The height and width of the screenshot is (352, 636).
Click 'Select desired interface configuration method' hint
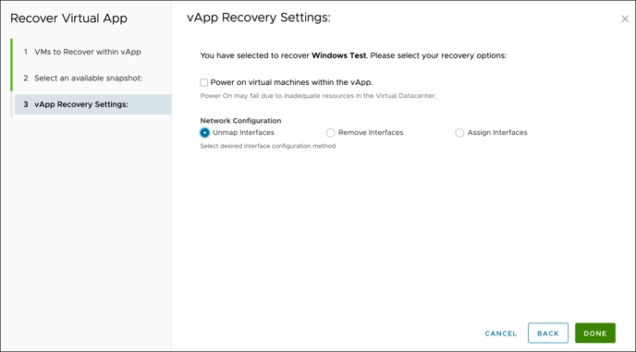coord(268,146)
